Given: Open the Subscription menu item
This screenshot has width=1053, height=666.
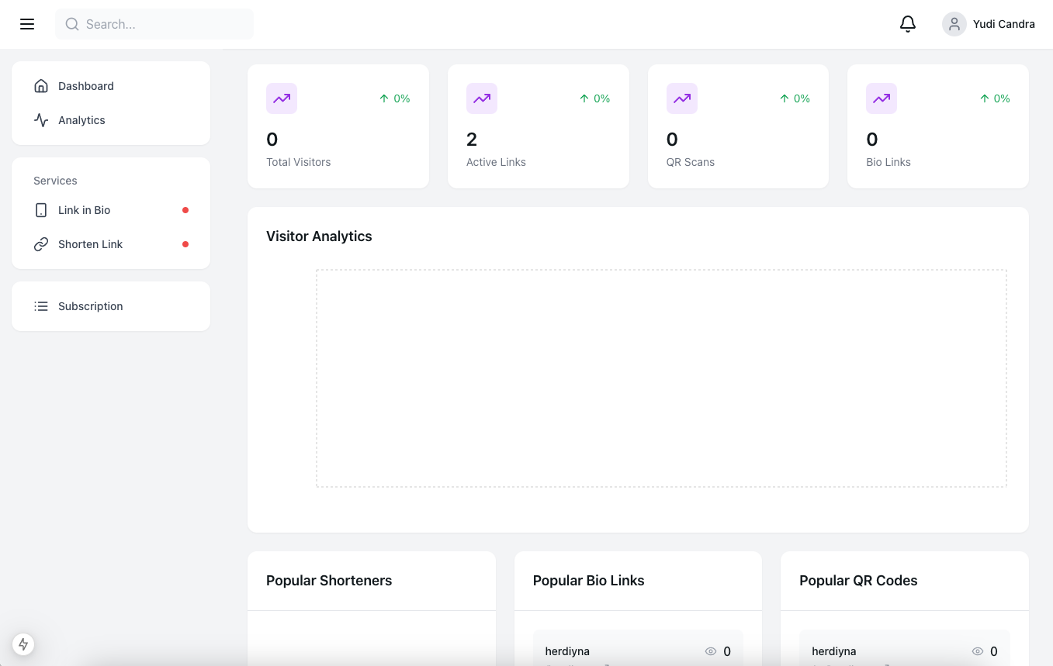Looking at the screenshot, I should [90, 306].
